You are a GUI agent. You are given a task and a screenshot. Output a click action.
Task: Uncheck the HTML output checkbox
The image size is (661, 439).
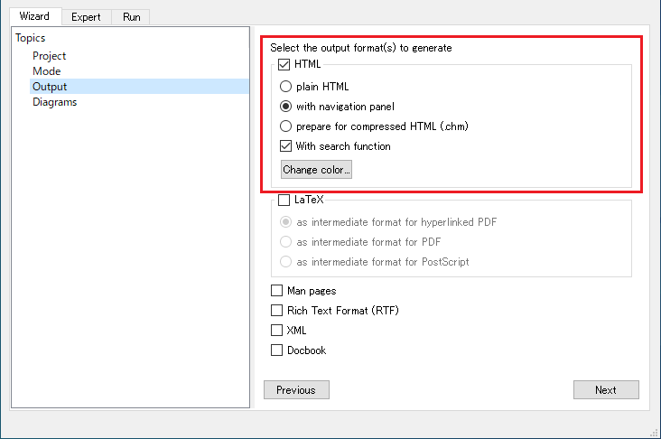point(284,64)
